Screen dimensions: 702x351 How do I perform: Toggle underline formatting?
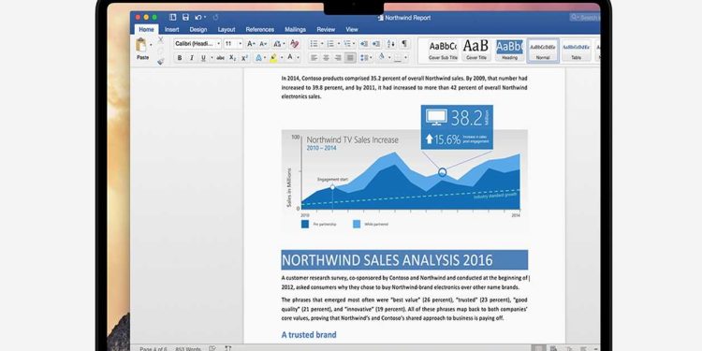coord(203,58)
